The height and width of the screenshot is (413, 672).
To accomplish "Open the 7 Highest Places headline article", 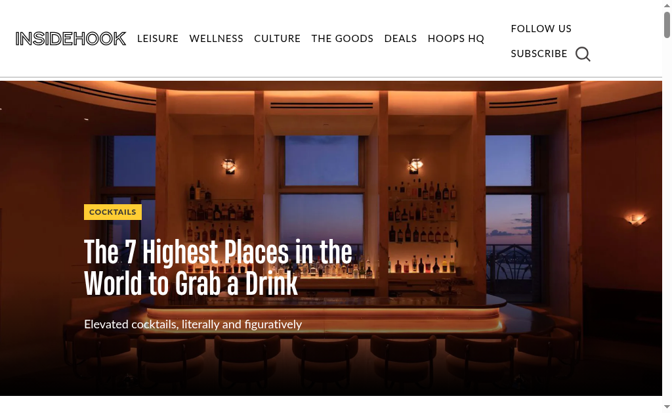I will pos(218,268).
